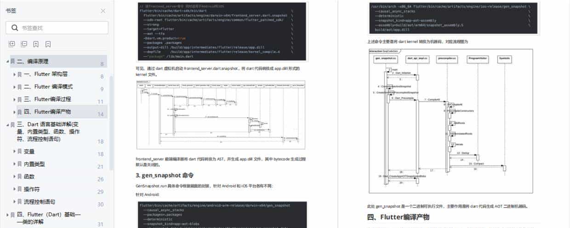Jump to the 变量 bookmark
The width and height of the screenshot is (570, 228).
[x=29, y=152]
